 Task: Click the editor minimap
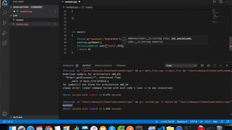pyautogui.click(x=220, y=16)
